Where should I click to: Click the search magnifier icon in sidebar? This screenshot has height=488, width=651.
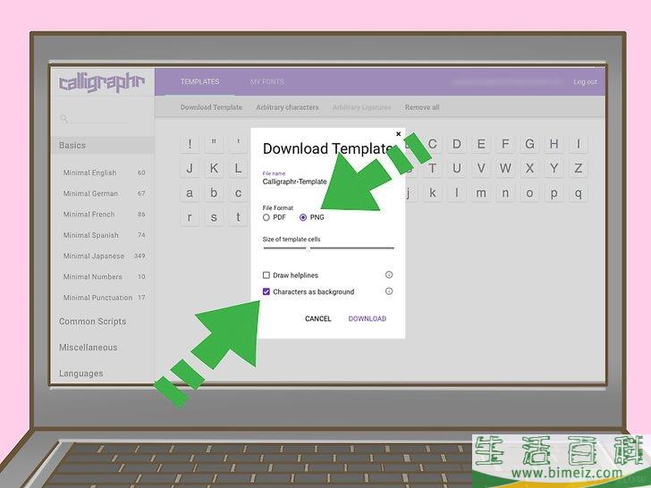(63, 119)
